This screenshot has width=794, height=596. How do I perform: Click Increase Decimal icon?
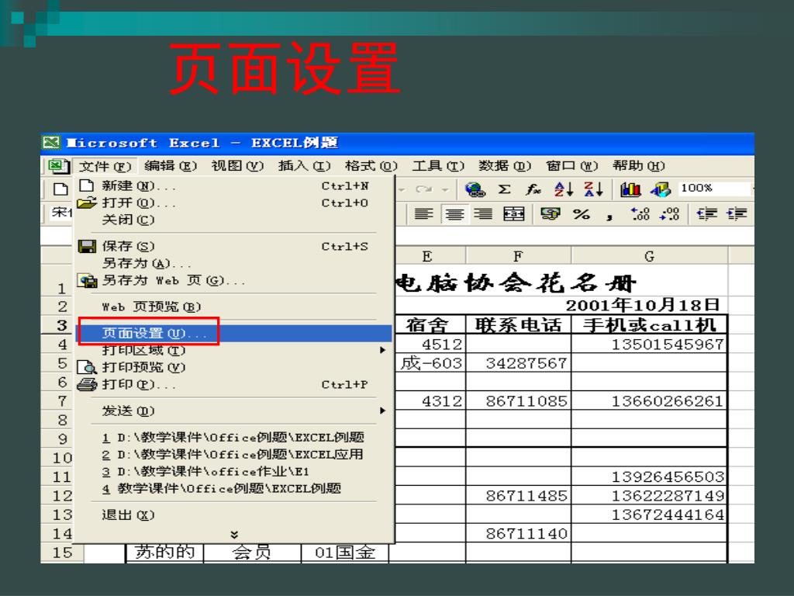[640, 214]
